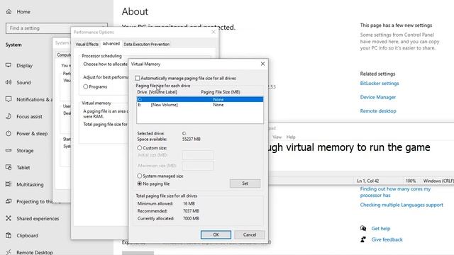Close the Virtual Memory dialog

(x=262, y=64)
